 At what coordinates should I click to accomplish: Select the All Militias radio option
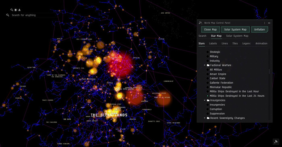(207, 70)
